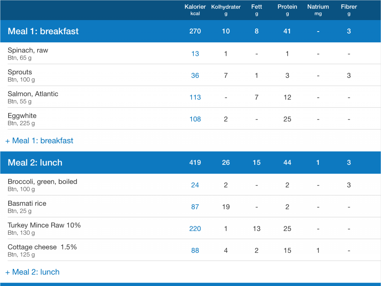This screenshot has height=286, width=381.
Task: Click the Kalorier column header
Action: coord(195,10)
